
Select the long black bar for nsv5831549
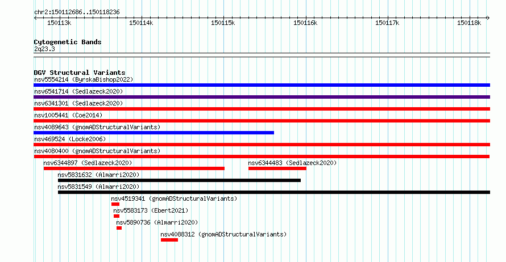[274, 192]
